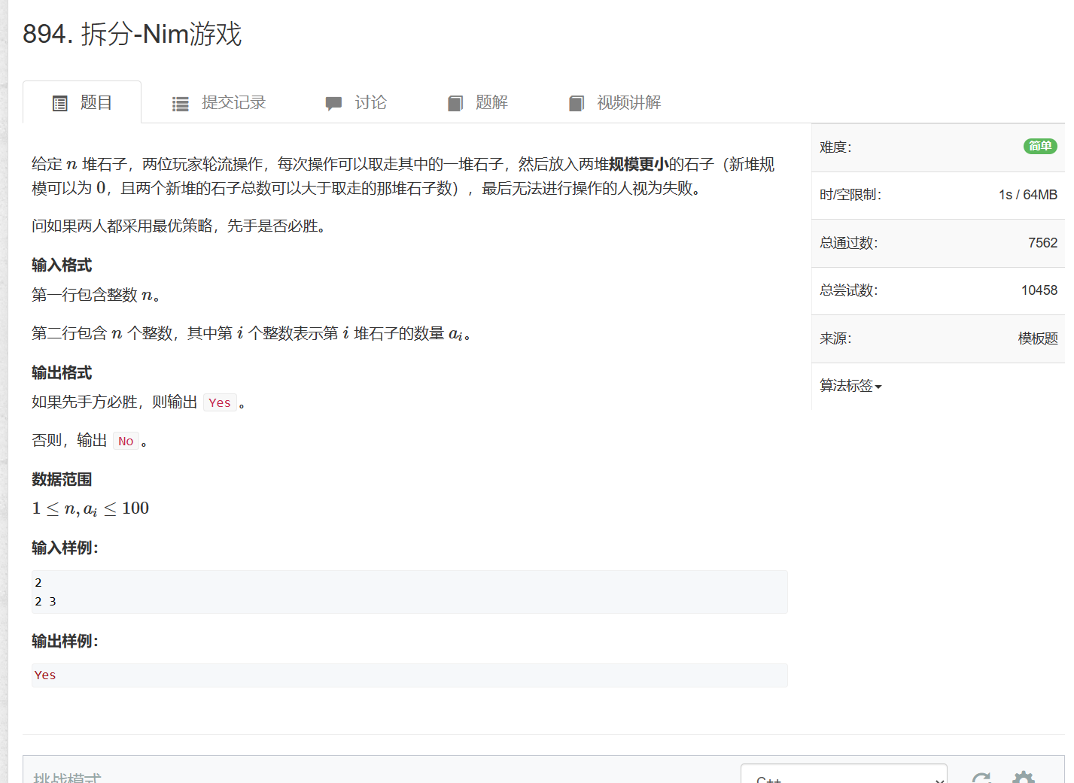Screen dimensions: 1074x783
Task: Click the 时/空限制 label
Action: tap(850, 195)
